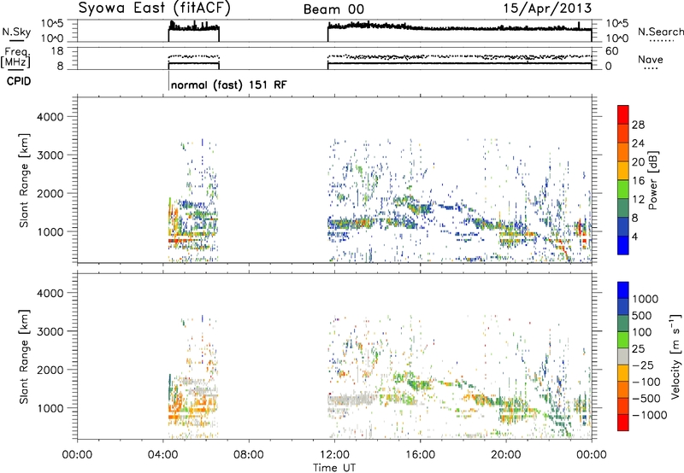Pick the red bottom segment of velocity colorbar
684x473 pixels.
pyautogui.click(x=623, y=422)
